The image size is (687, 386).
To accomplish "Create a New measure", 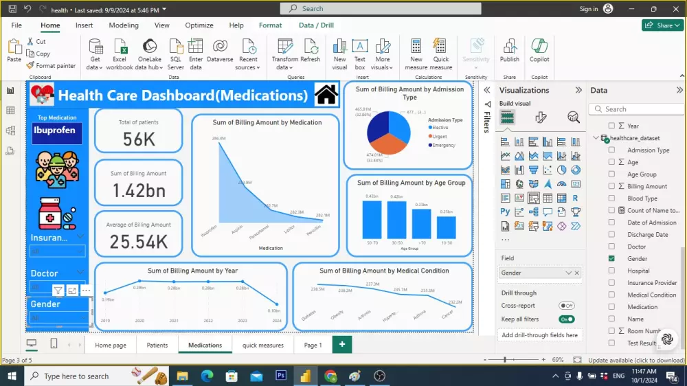I will pos(416,54).
